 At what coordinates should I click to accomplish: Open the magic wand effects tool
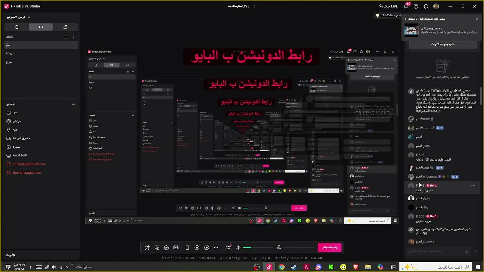(147, 247)
